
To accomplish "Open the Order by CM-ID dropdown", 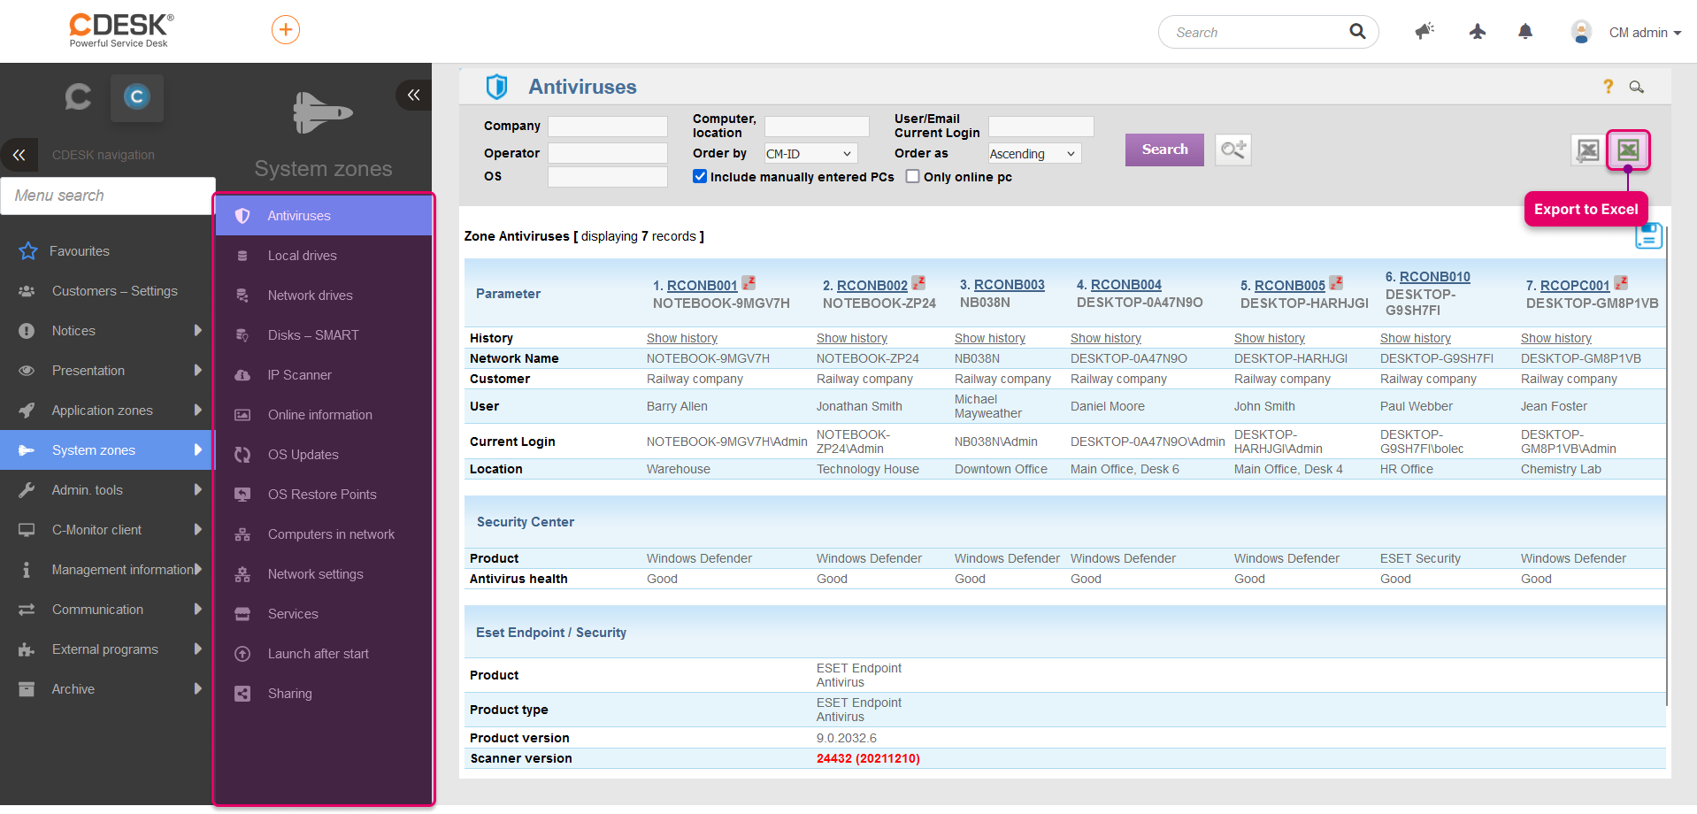I will (810, 154).
